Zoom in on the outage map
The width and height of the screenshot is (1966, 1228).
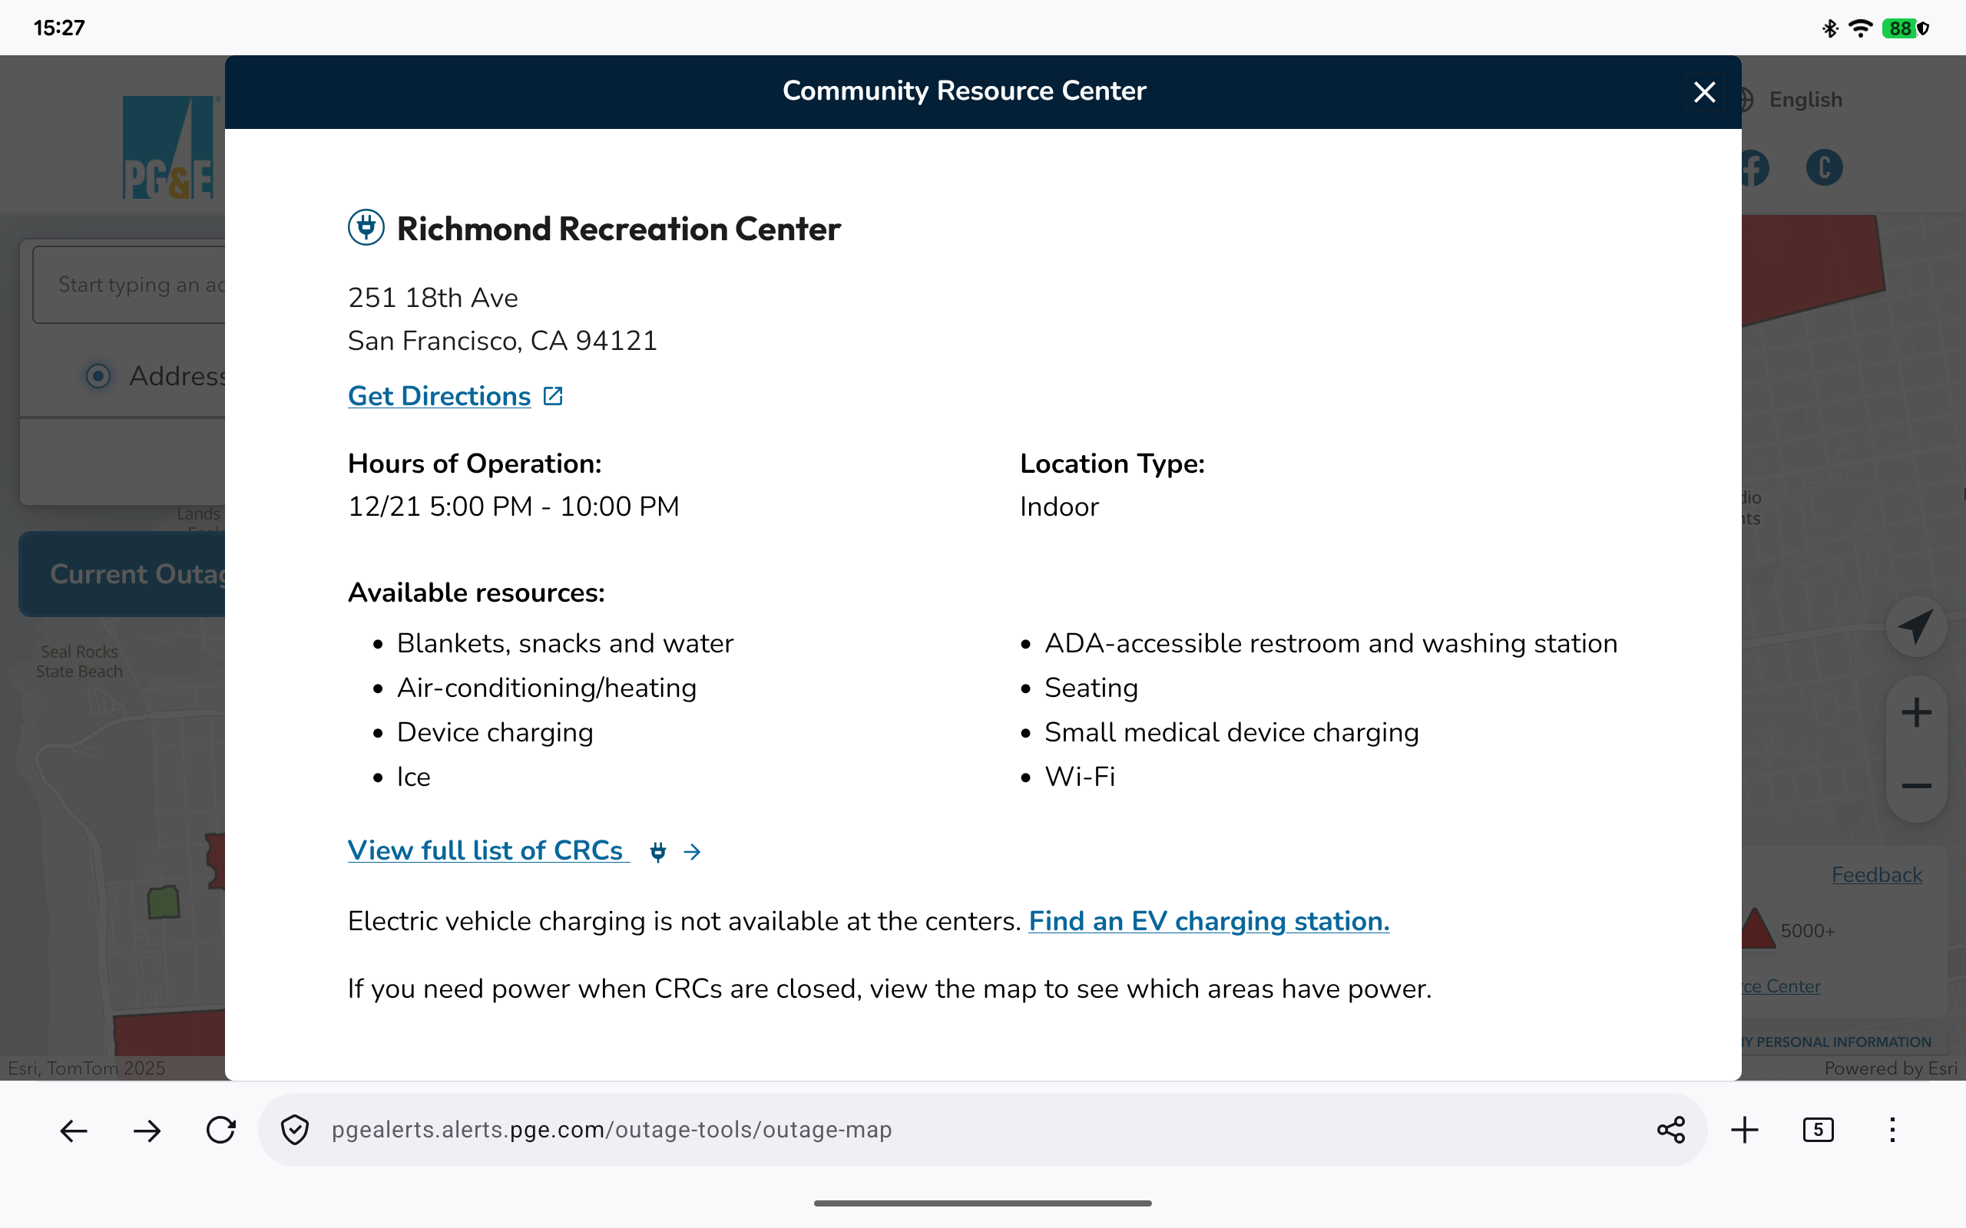(1915, 713)
